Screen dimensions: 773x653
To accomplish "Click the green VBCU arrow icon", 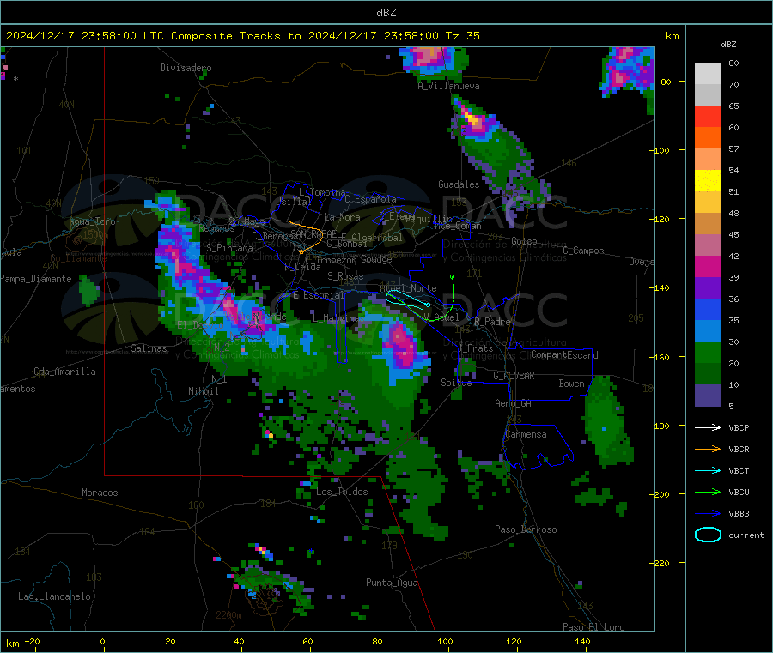I will pyautogui.click(x=708, y=492).
